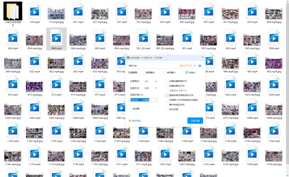This screenshot has height=177, width=289.
Task: Enable 压缩每个文件到单独的压缩包 checkbox
Action: pyautogui.click(x=167, y=100)
